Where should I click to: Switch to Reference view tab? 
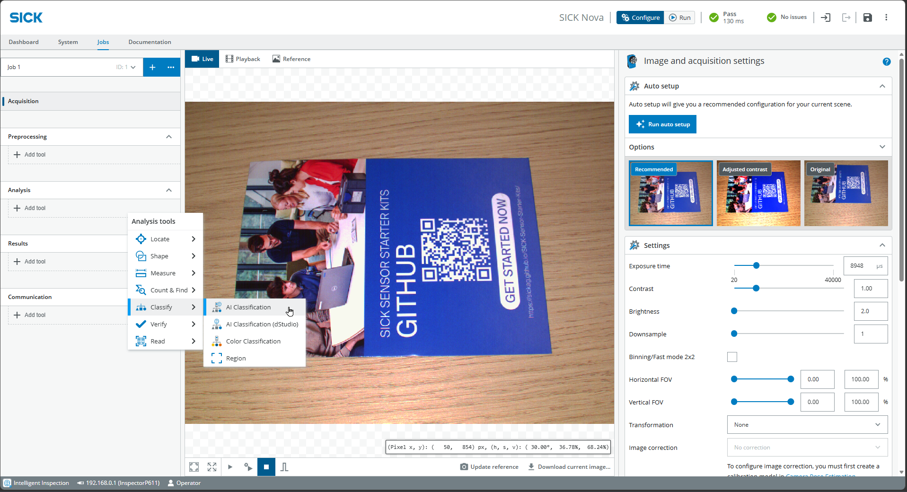point(291,59)
